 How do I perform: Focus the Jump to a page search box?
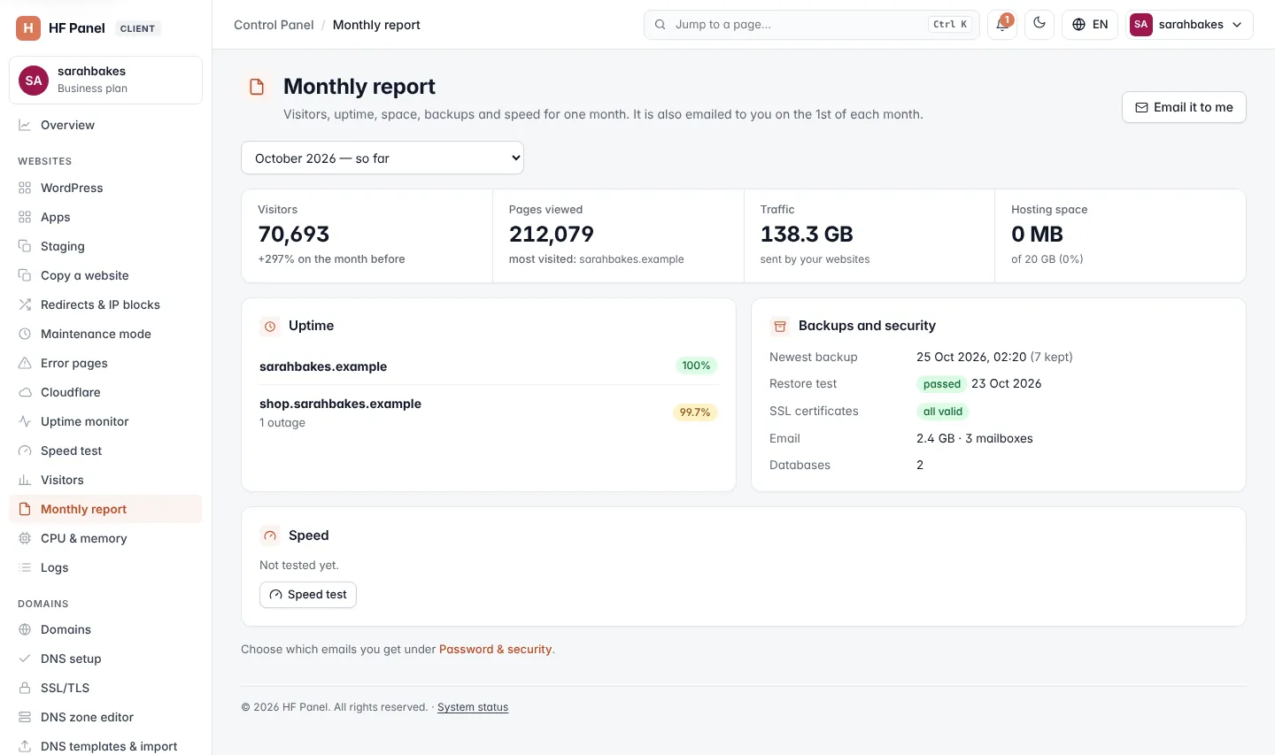812,25
